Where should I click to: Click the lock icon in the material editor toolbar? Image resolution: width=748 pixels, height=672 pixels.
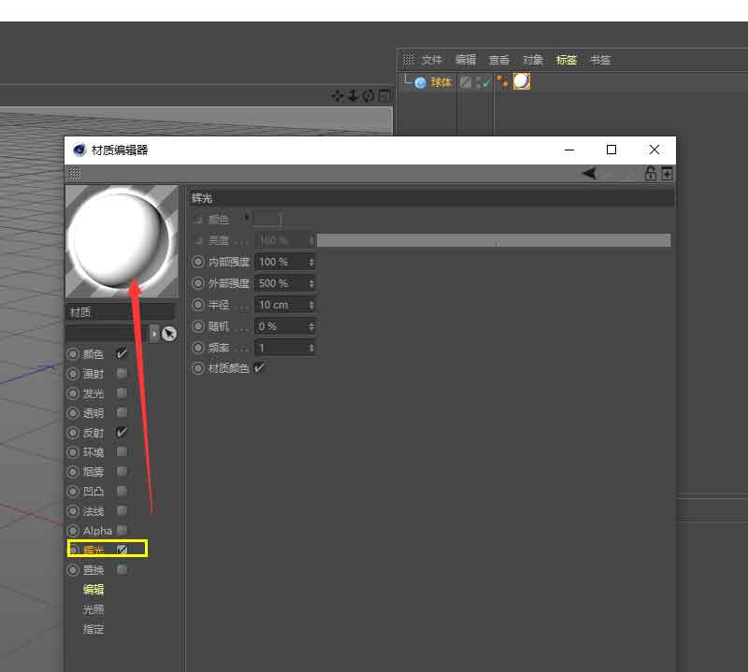point(651,174)
